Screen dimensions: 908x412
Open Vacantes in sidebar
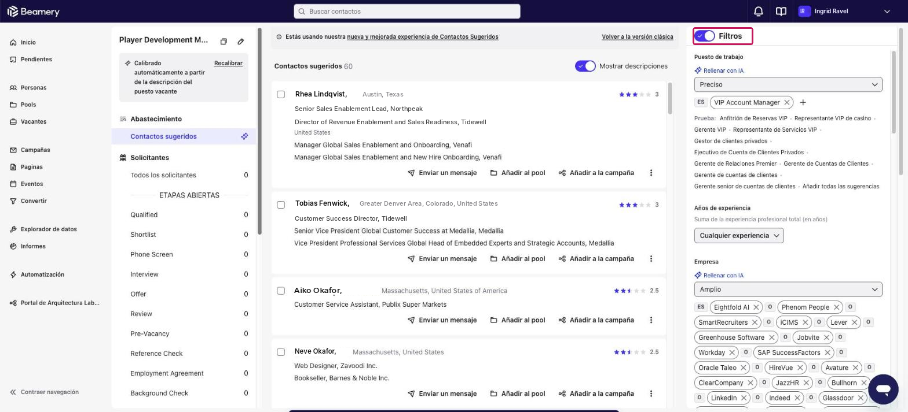[28, 122]
